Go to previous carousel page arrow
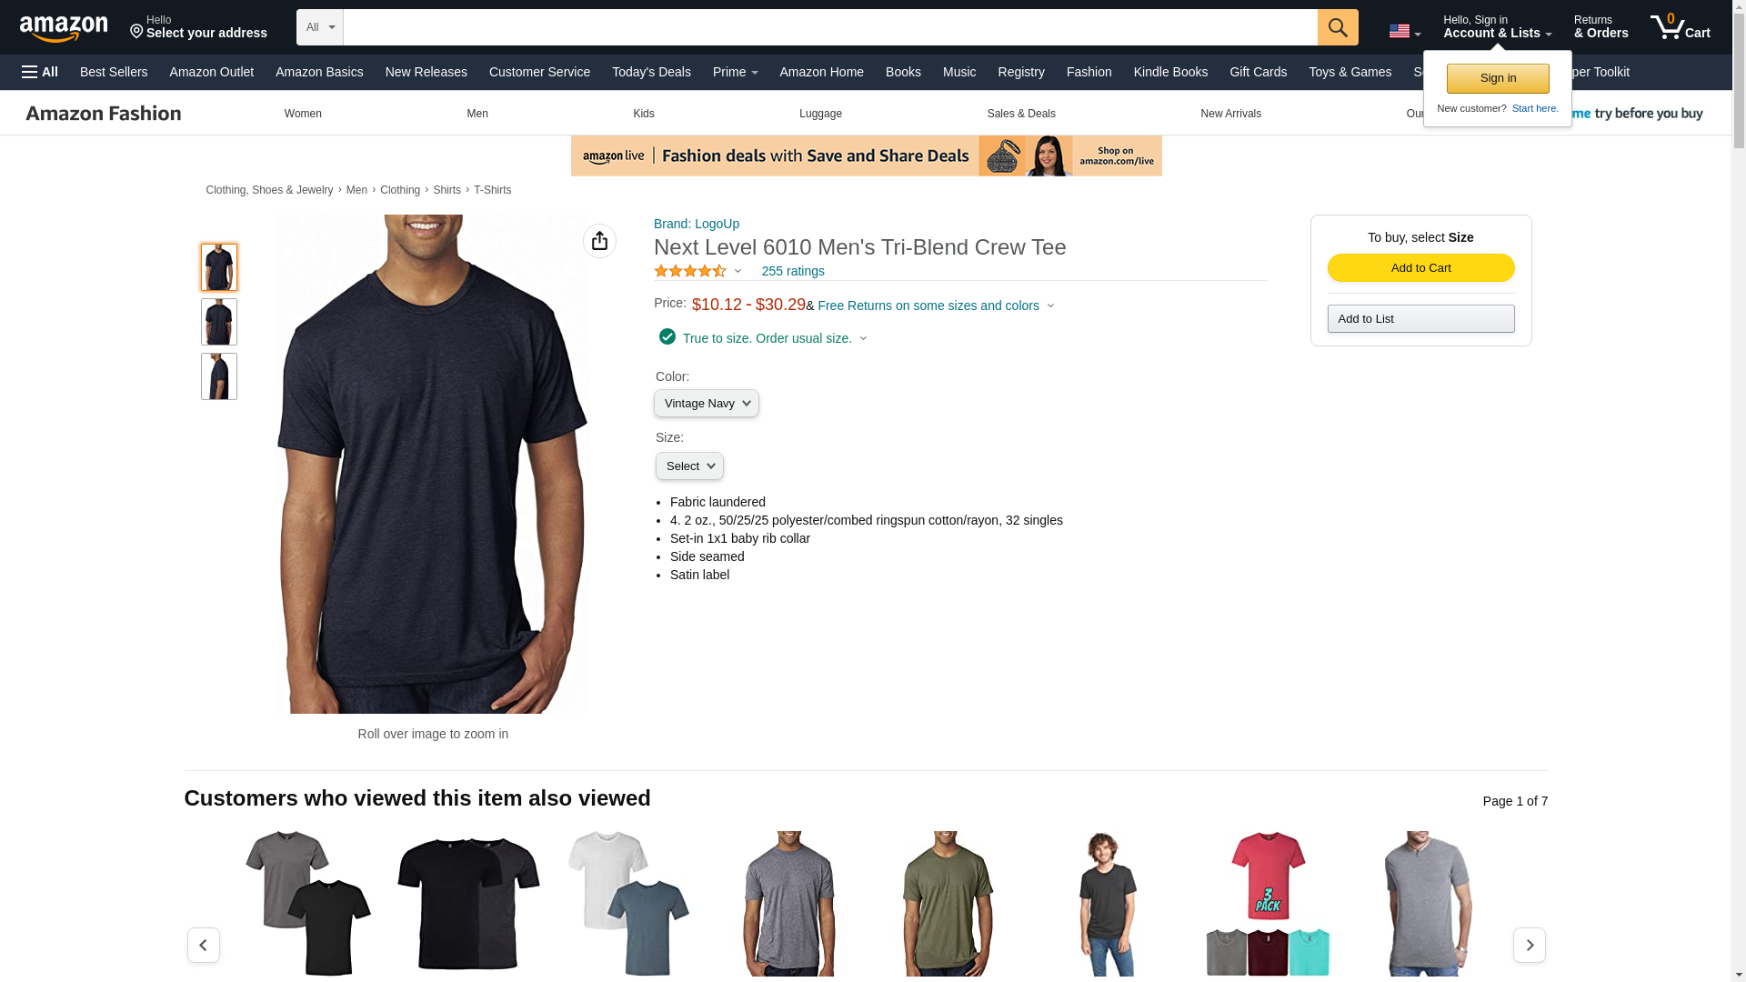This screenshot has width=1746, height=982. point(204,945)
